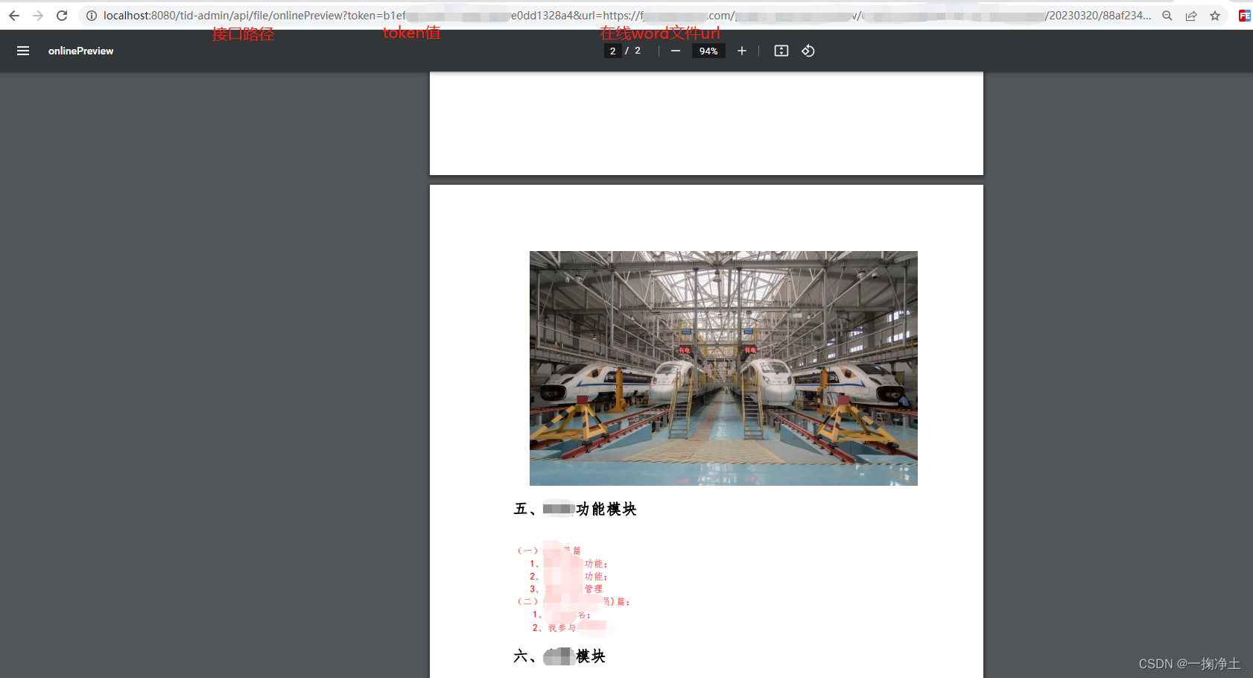Open the red extension icon
1253x678 pixels.
pyautogui.click(x=1244, y=16)
